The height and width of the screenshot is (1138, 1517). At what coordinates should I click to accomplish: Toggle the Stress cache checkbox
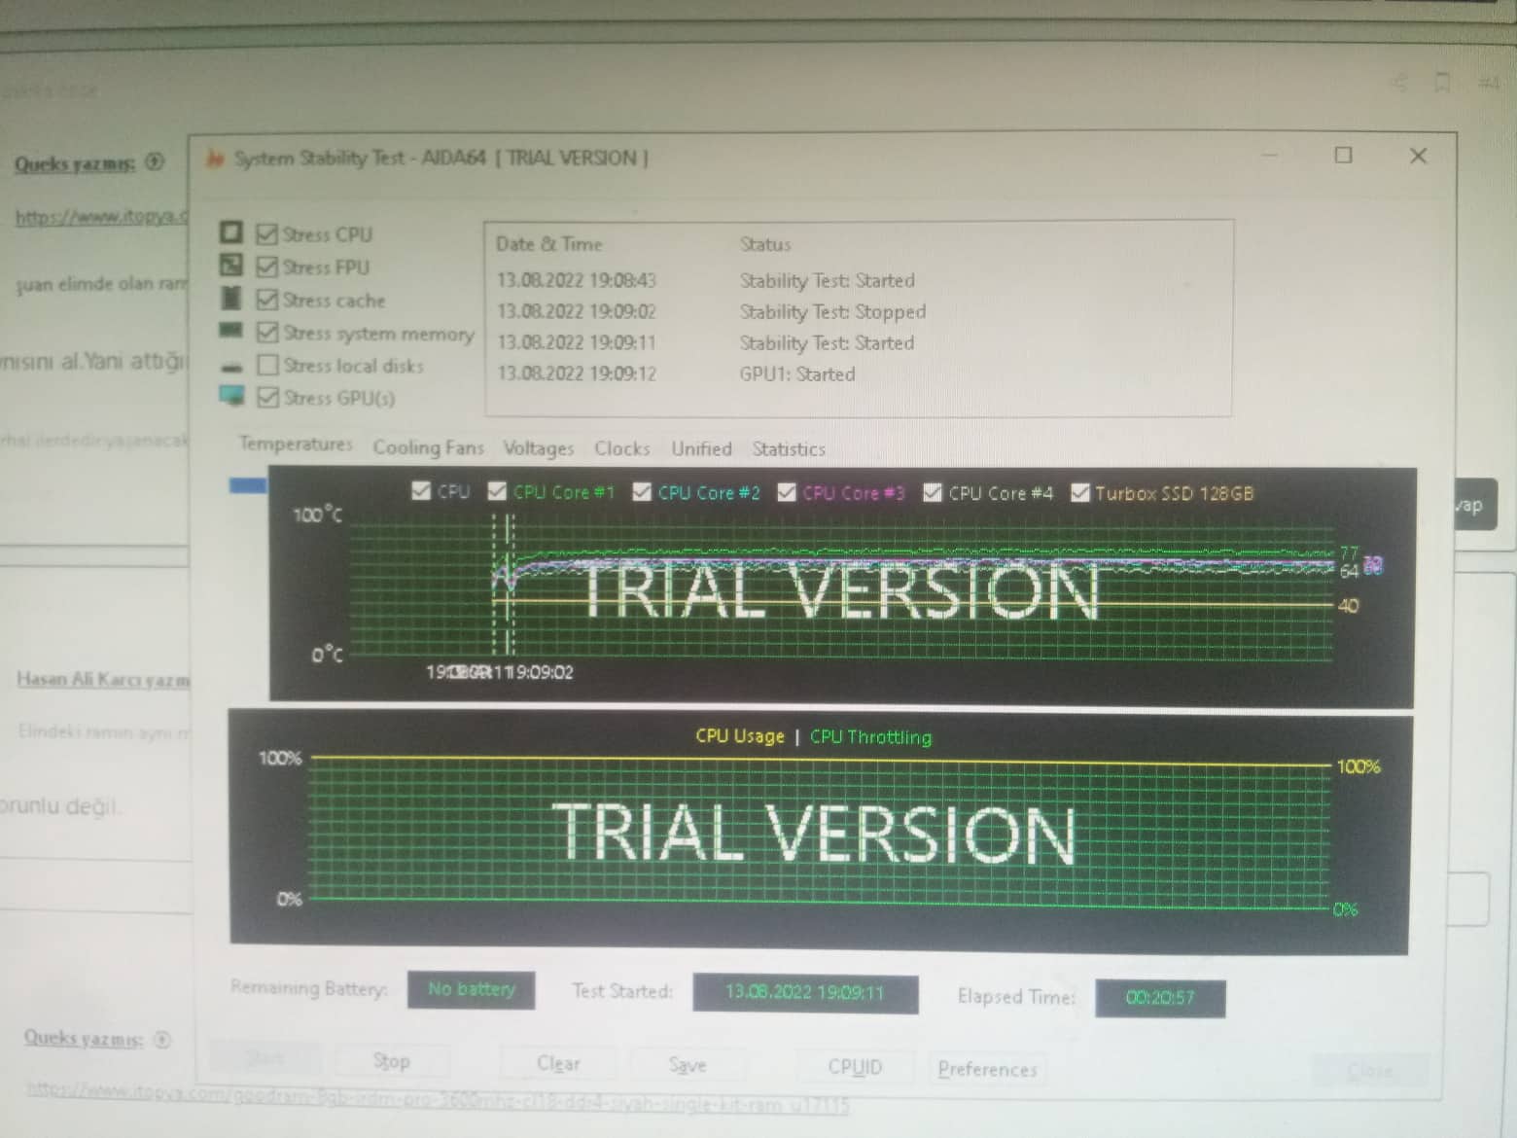(266, 300)
